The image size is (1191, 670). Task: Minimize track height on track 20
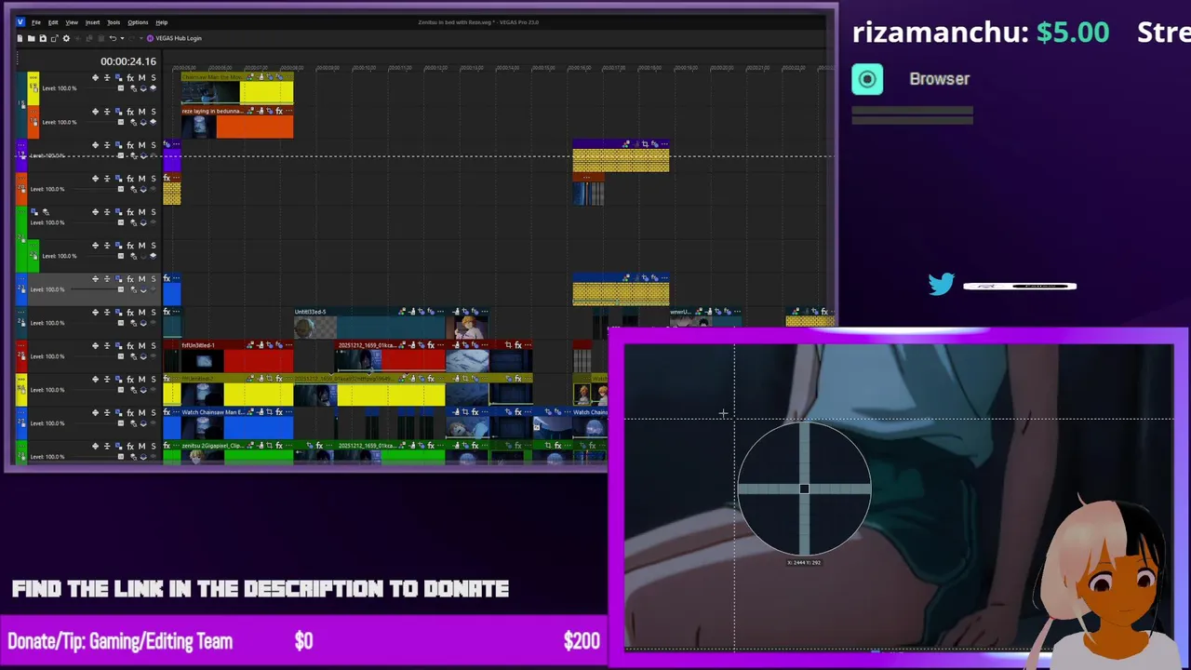pyautogui.click(x=106, y=179)
